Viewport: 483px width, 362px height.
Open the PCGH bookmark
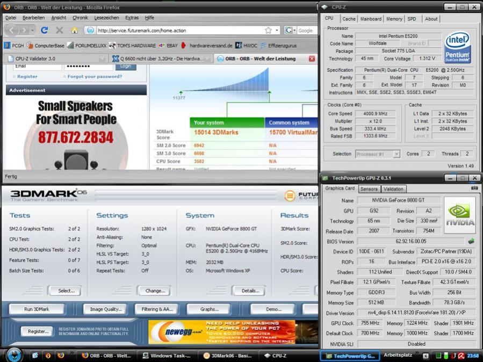(14, 46)
